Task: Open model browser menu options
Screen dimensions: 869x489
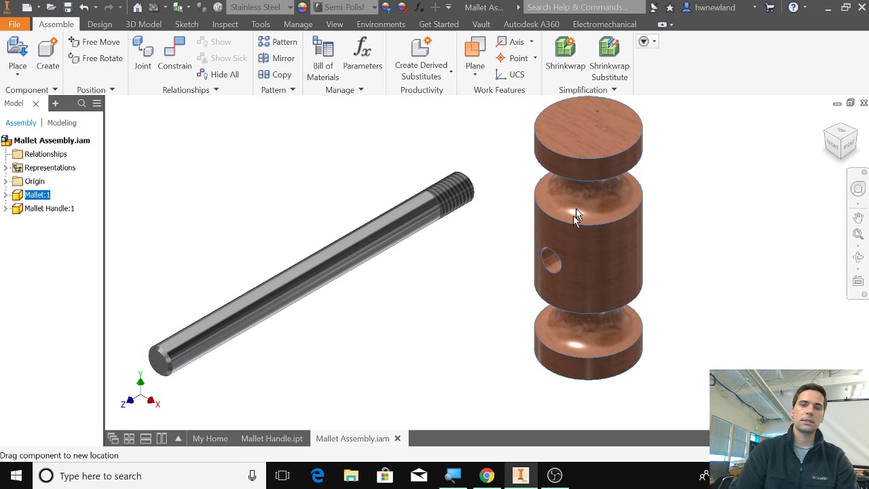Action: click(97, 103)
